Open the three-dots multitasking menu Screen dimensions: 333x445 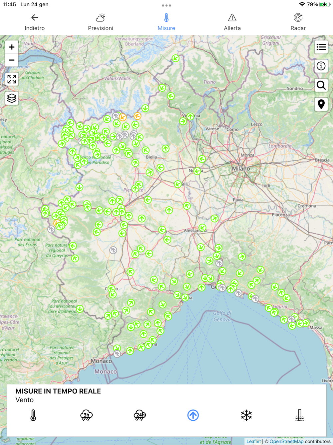[x=166, y=5]
